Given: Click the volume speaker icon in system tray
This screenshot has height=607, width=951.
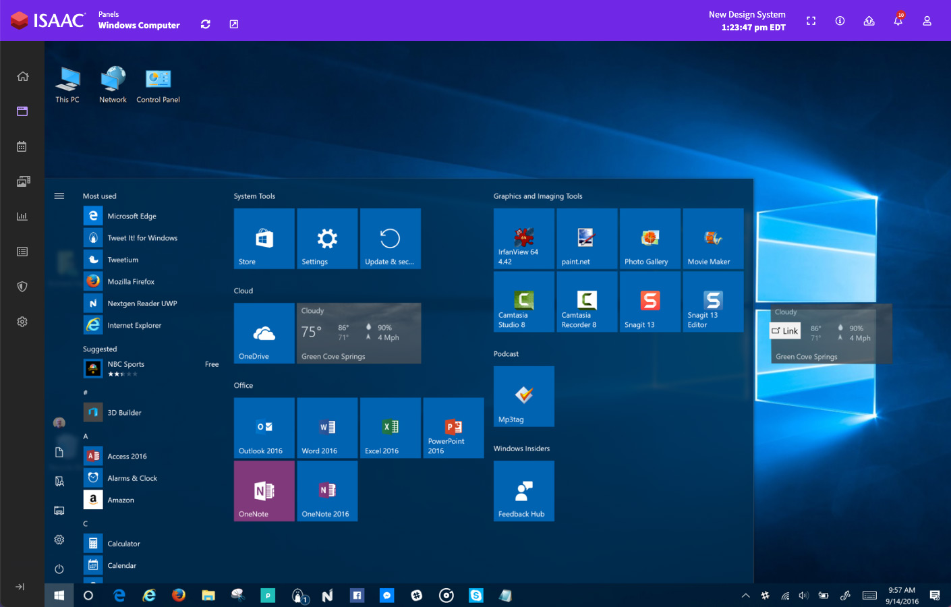Looking at the screenshot, I should (x=803, y=596).
